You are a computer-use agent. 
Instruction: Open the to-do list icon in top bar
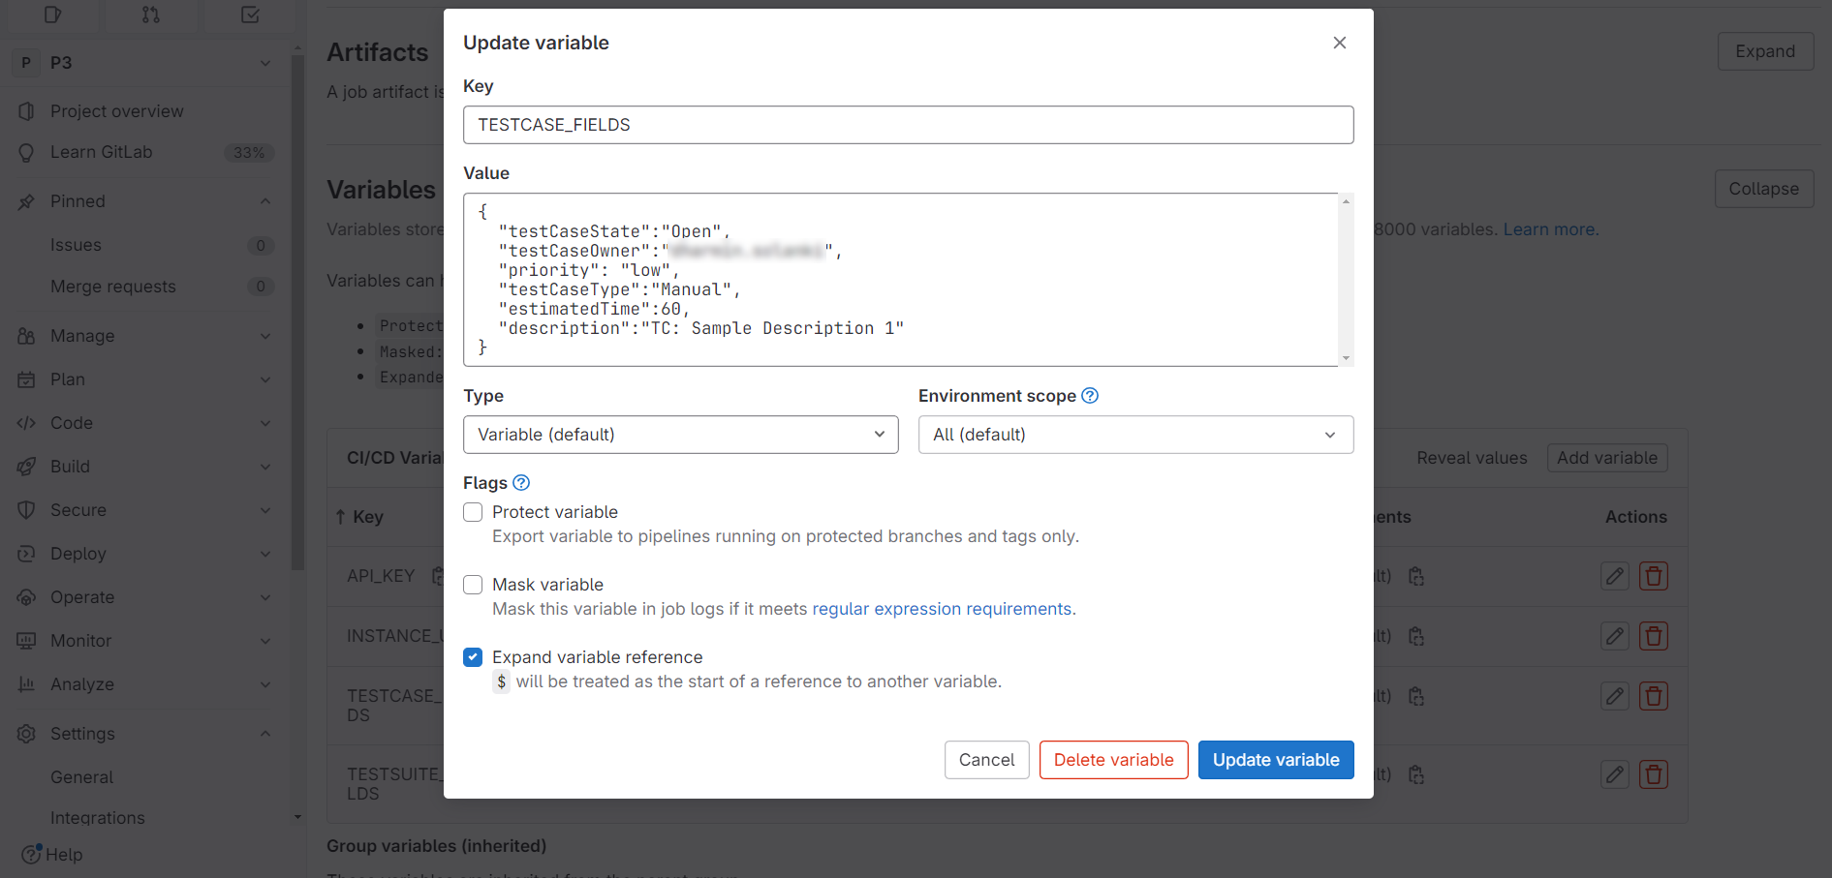click(250, 15)
